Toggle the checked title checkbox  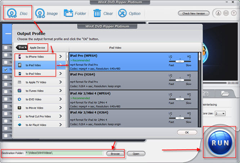[6, 70]
